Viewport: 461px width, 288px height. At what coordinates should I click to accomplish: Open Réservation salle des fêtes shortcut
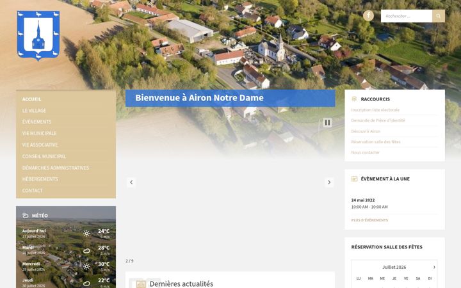coord(376,142)
